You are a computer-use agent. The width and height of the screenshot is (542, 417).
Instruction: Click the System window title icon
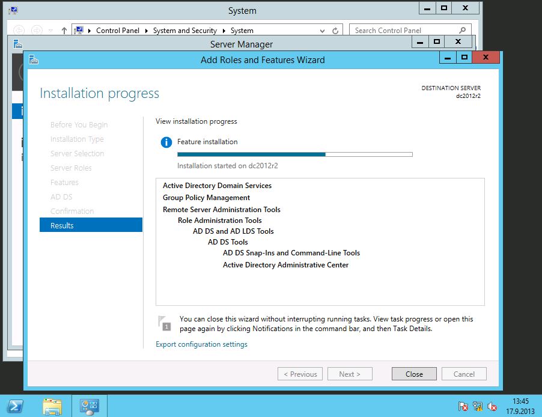(x=13, y=10)
